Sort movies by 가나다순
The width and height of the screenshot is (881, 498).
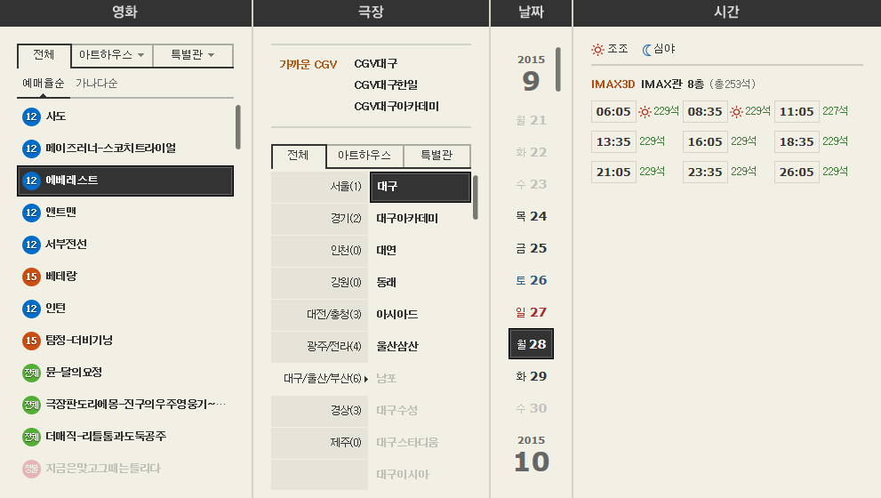click(97, 84)
